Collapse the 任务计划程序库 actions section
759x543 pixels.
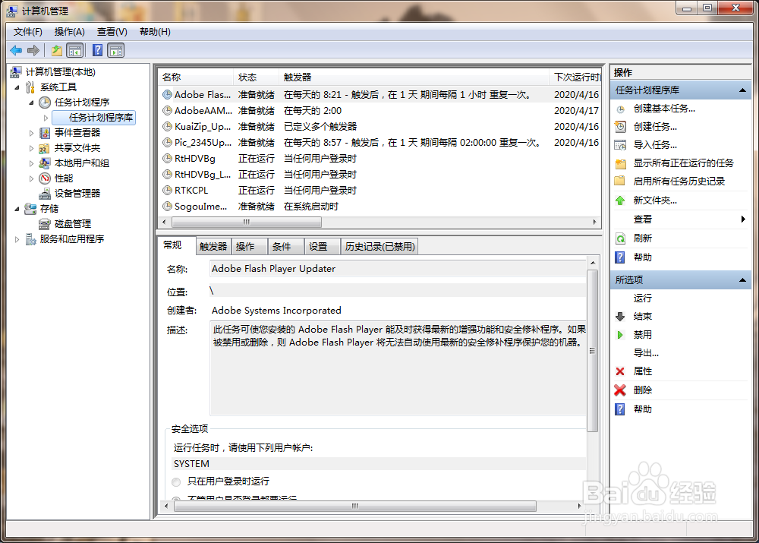pyautogui.click(x=742, y=90)
